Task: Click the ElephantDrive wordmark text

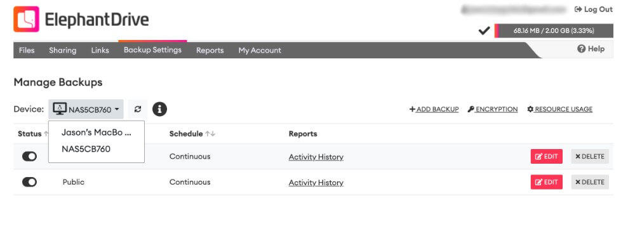Action: coord(97,20)
